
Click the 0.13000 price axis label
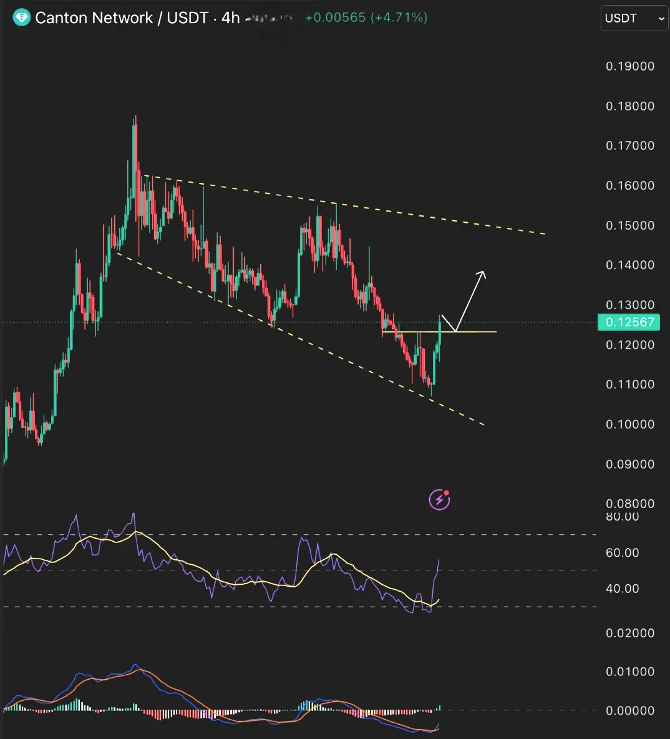(x=630, y=305)
